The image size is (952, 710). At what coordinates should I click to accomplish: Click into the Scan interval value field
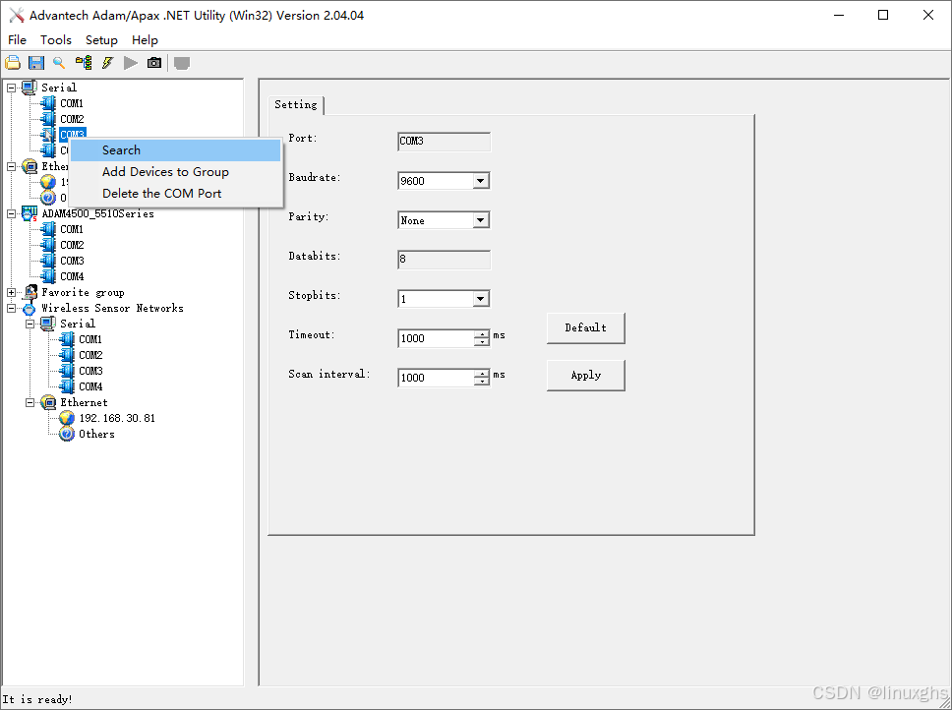coord(436,378)
